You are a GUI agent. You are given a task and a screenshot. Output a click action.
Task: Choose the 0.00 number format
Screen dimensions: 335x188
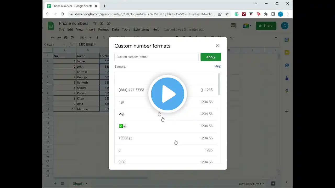click(166, 162)
